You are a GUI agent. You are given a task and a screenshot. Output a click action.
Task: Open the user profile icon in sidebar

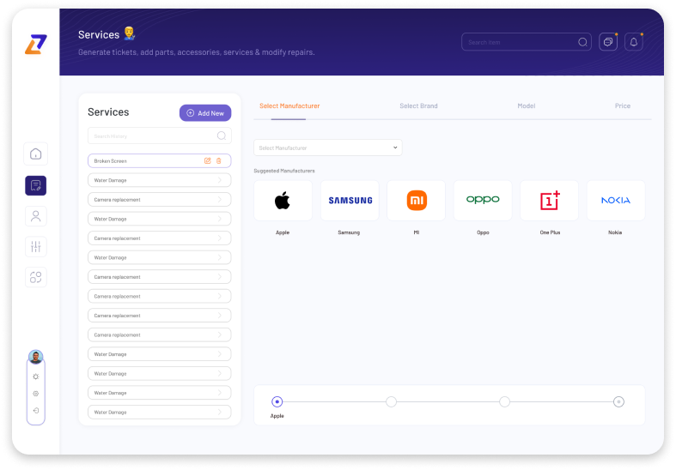(x=36, y=216)
